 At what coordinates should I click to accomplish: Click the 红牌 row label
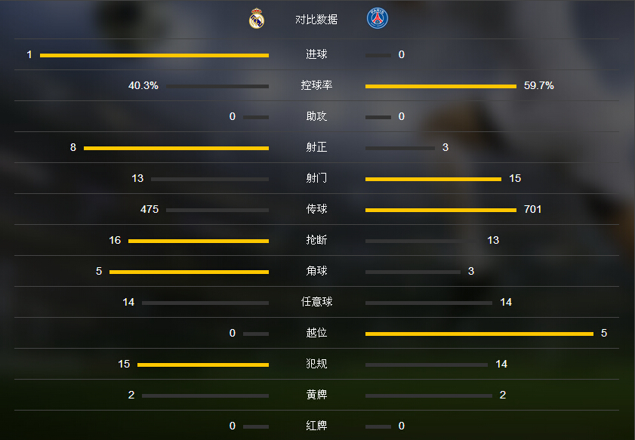(316, 426)
